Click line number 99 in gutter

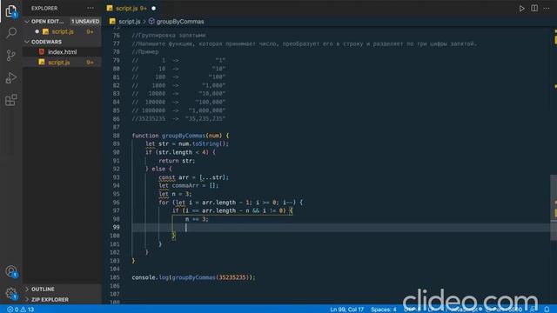coord(116,227)
